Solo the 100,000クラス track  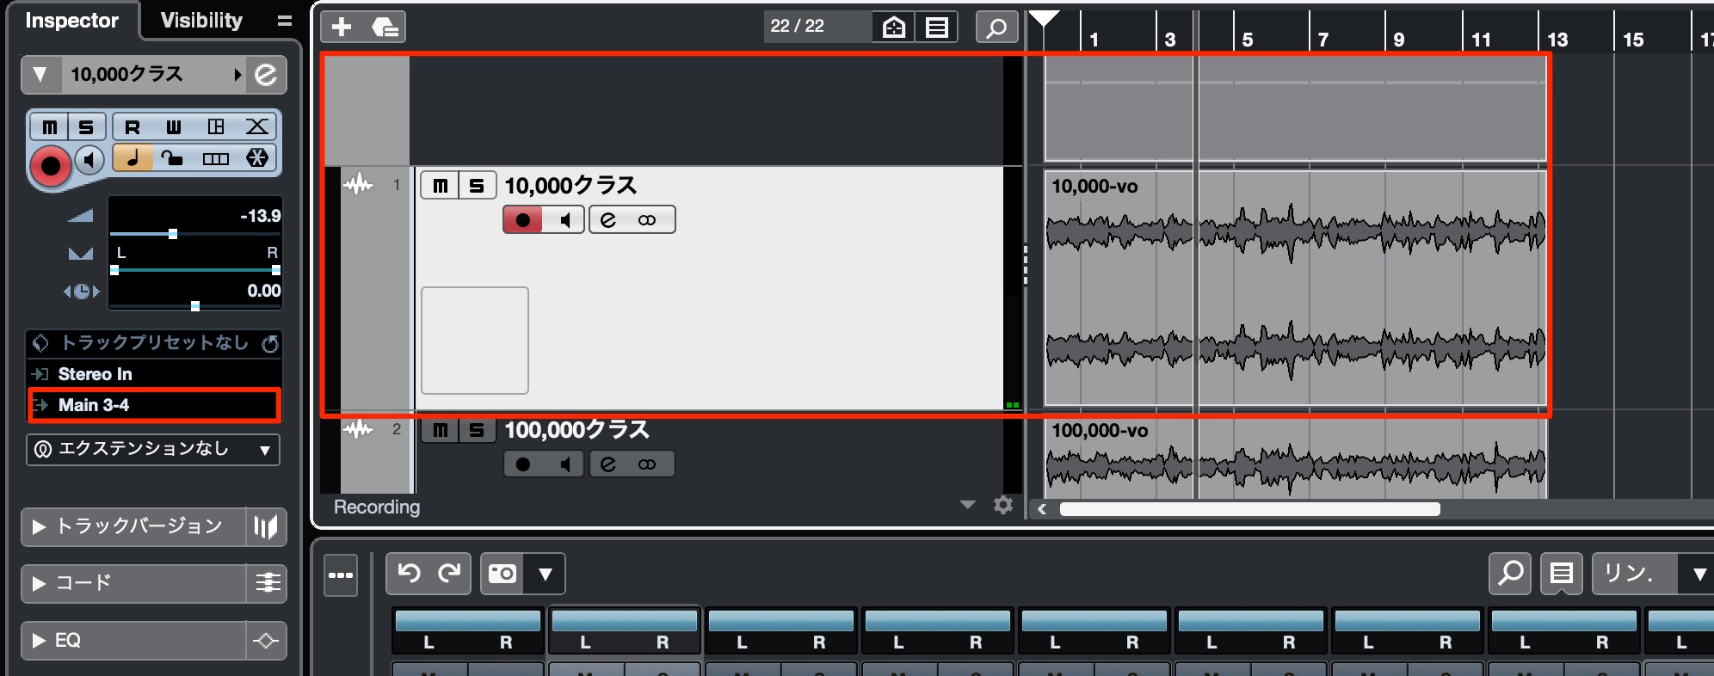pyautogui.click(x=477, y=430)
